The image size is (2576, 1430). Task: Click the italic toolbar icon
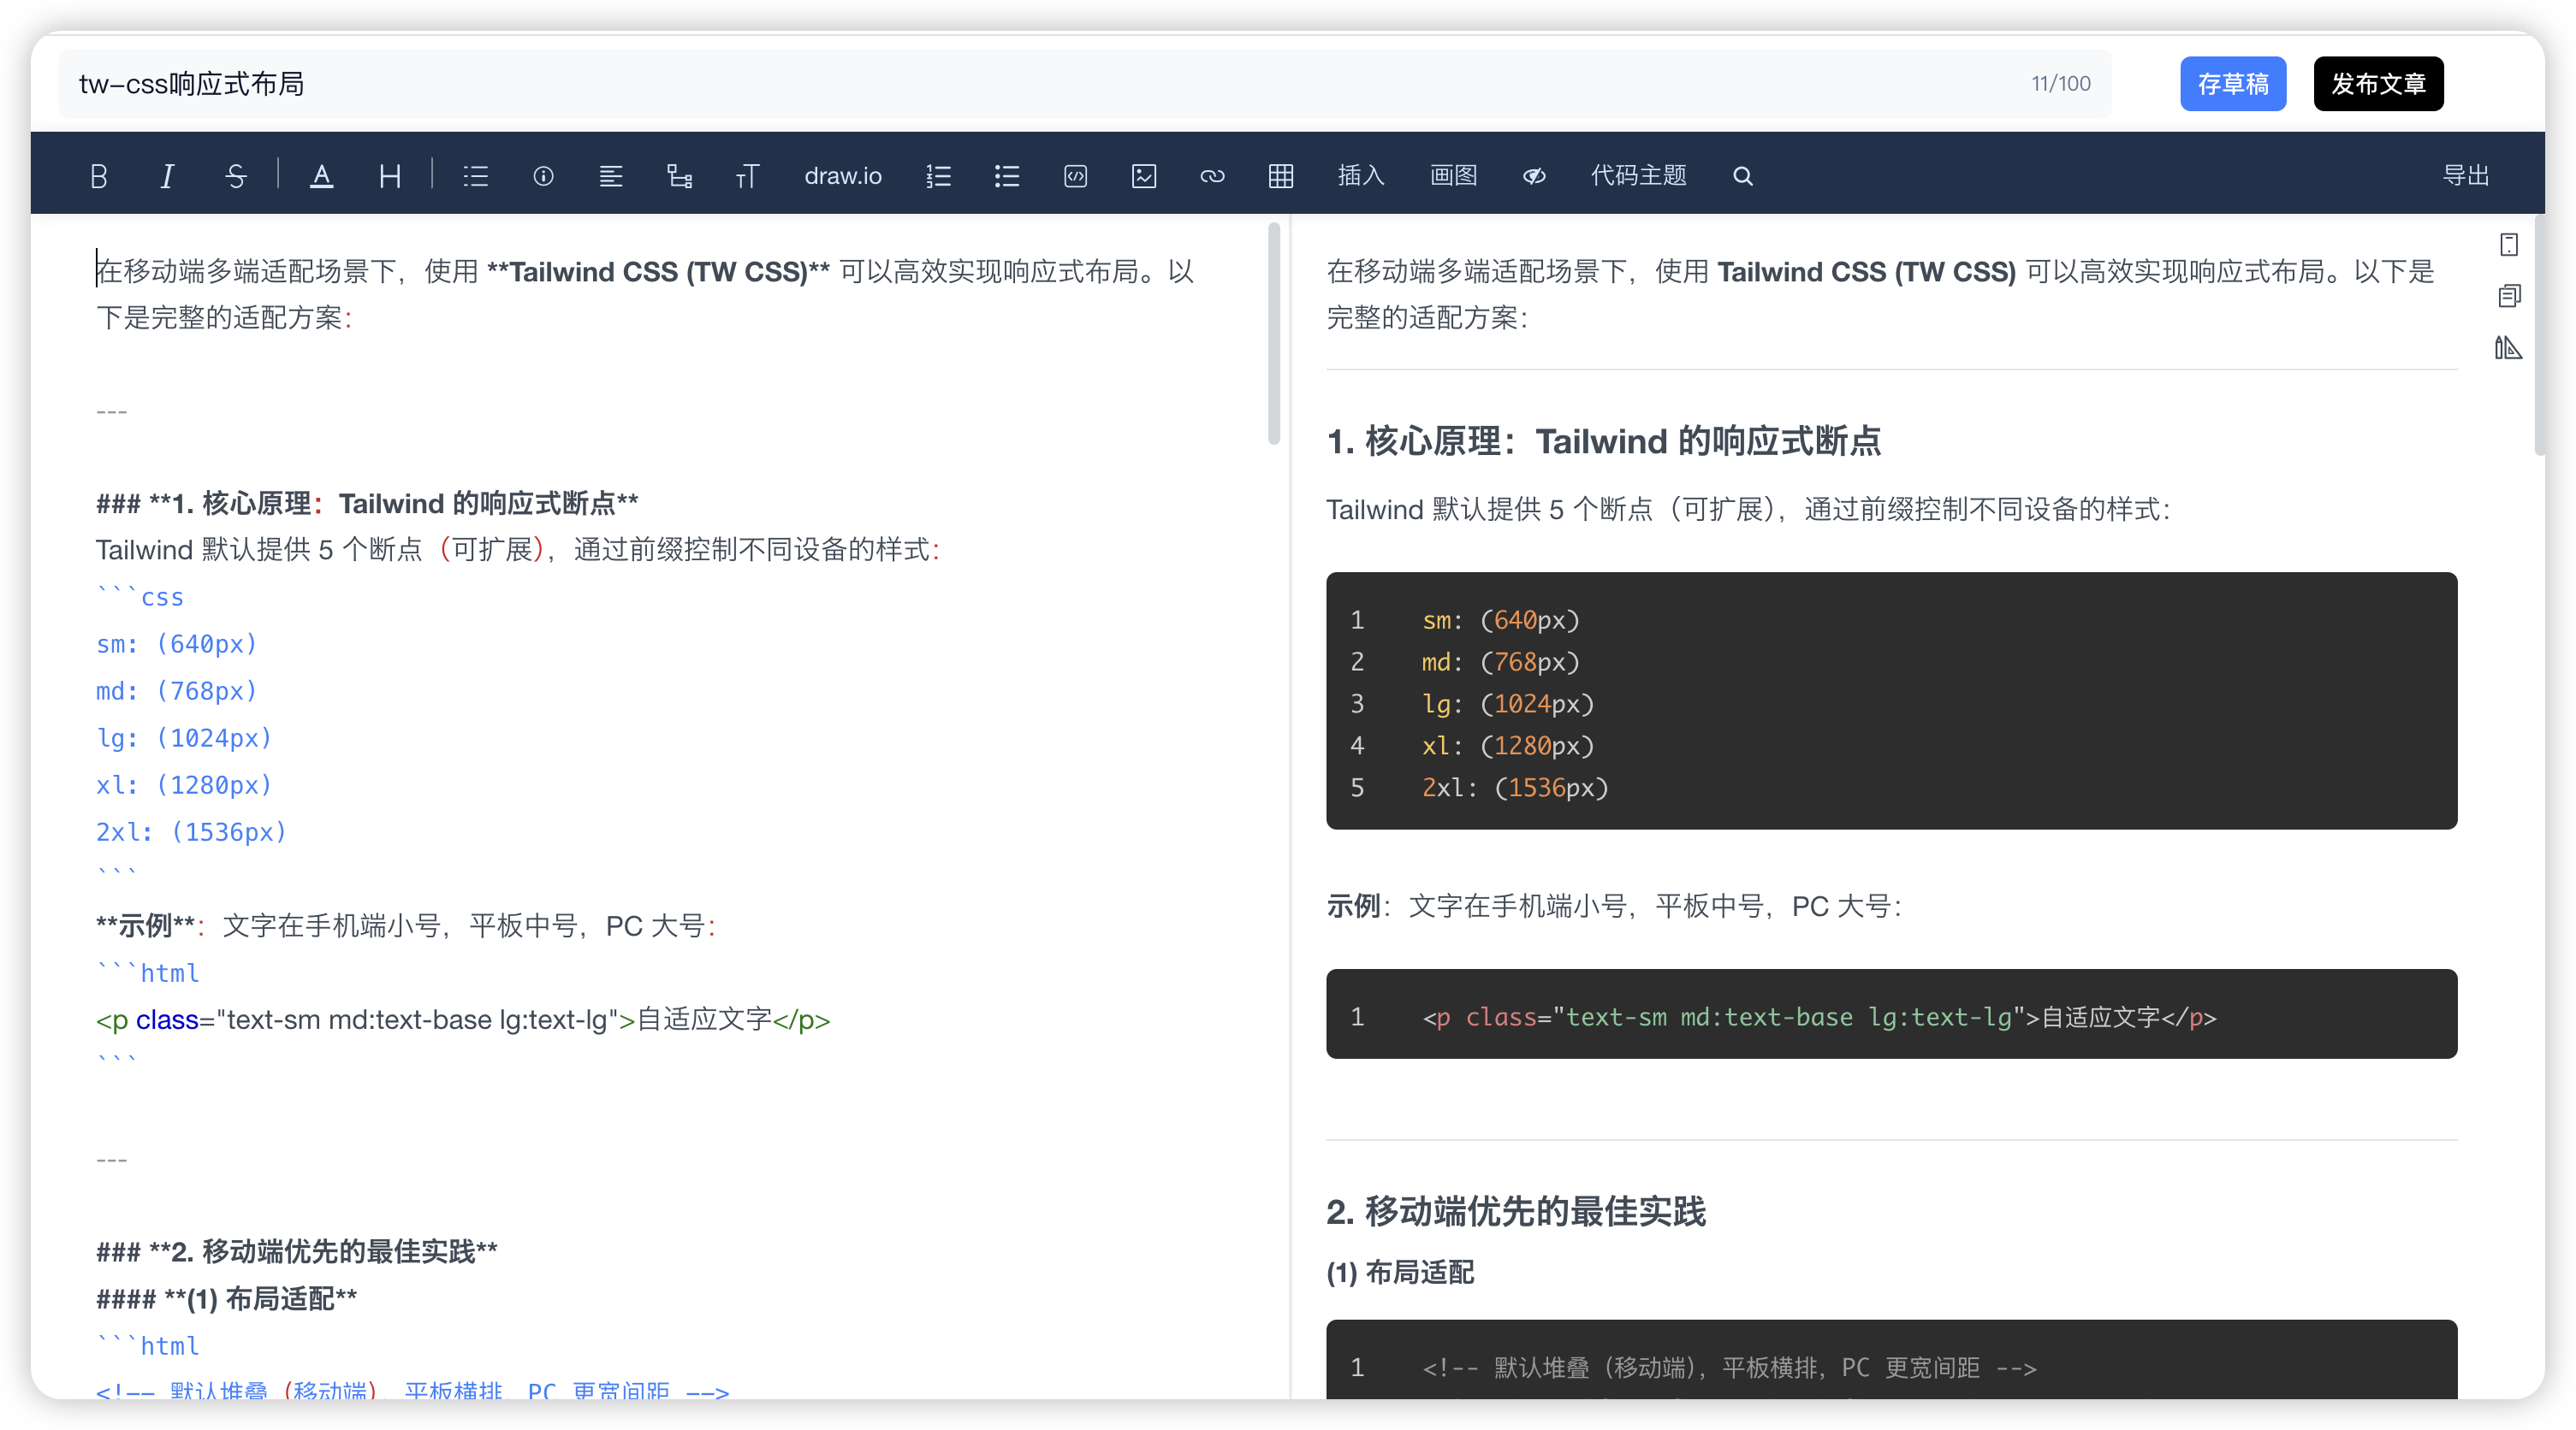point(167,176)
